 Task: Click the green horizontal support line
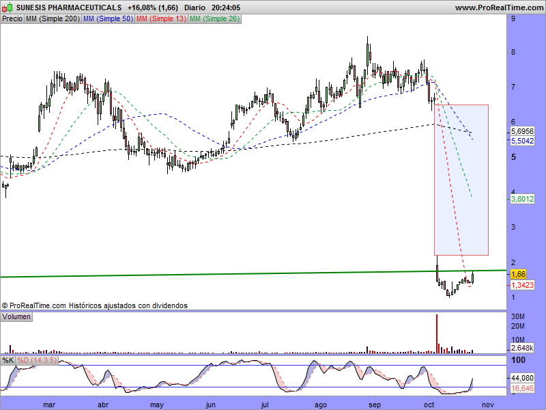point(253,274)
